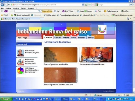
Task: Click the Refresh page icon
Action: (x=89, y=5)
